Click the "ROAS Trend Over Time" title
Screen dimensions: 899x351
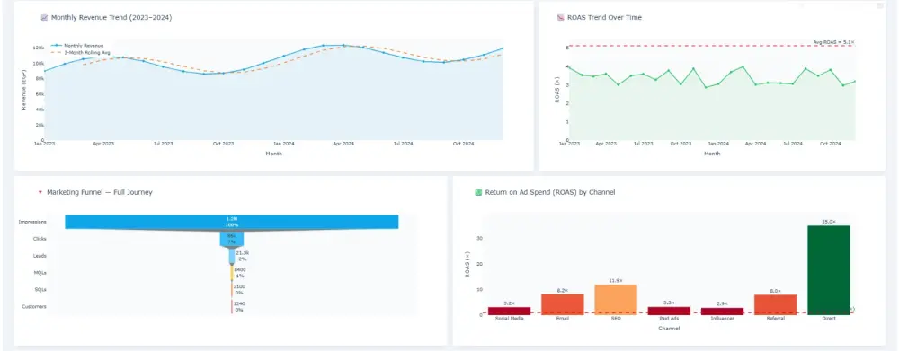[x=604, y=18]
